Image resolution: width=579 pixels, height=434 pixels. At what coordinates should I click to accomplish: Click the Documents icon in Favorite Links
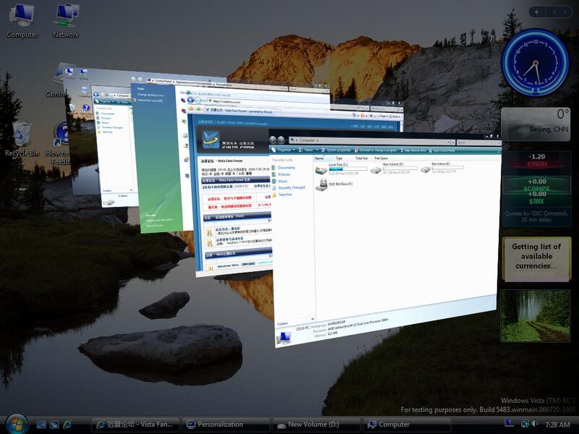(274, 168)
